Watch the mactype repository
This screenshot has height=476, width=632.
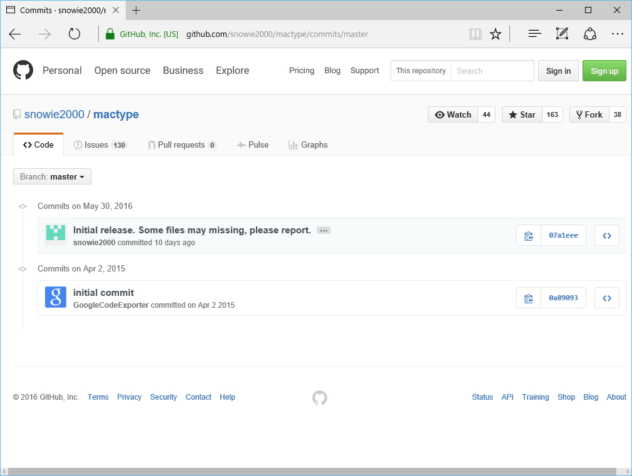(453, 115)
